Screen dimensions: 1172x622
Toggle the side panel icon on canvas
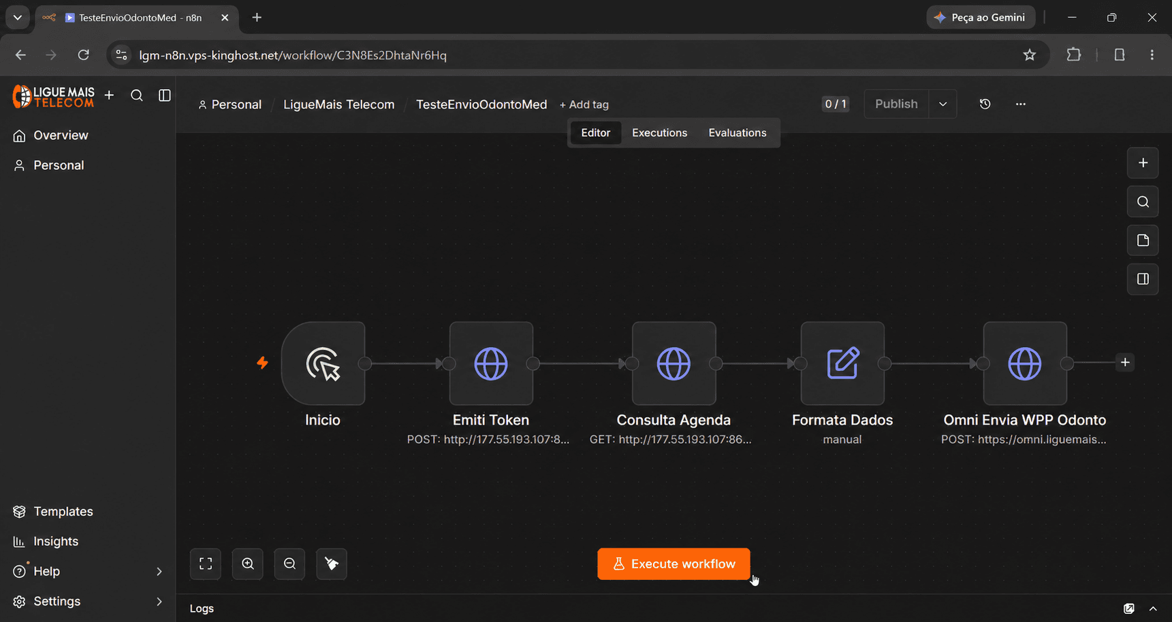[x=1143, y=279]
